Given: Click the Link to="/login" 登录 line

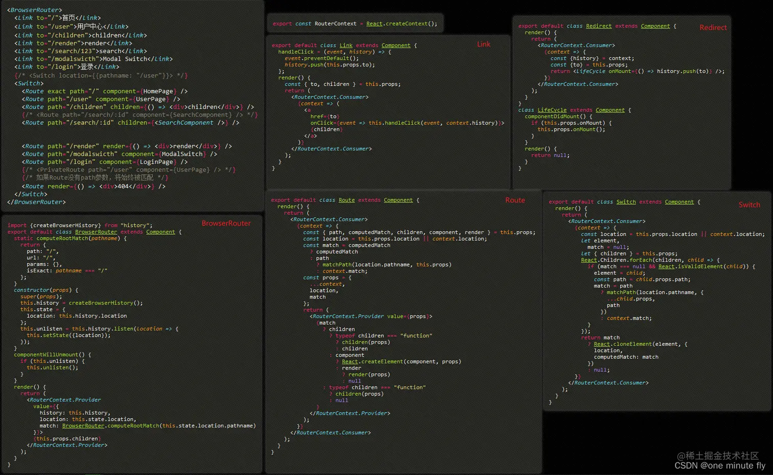Looking at the screenshot, I should [66, 67].
